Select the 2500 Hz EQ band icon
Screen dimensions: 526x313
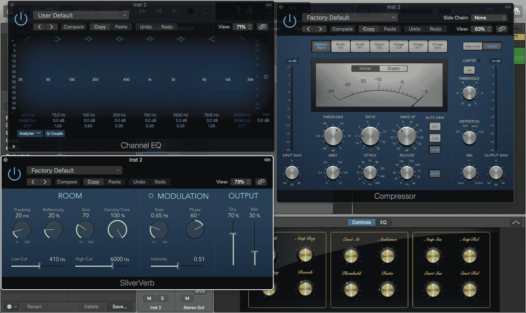pos(181,39)
